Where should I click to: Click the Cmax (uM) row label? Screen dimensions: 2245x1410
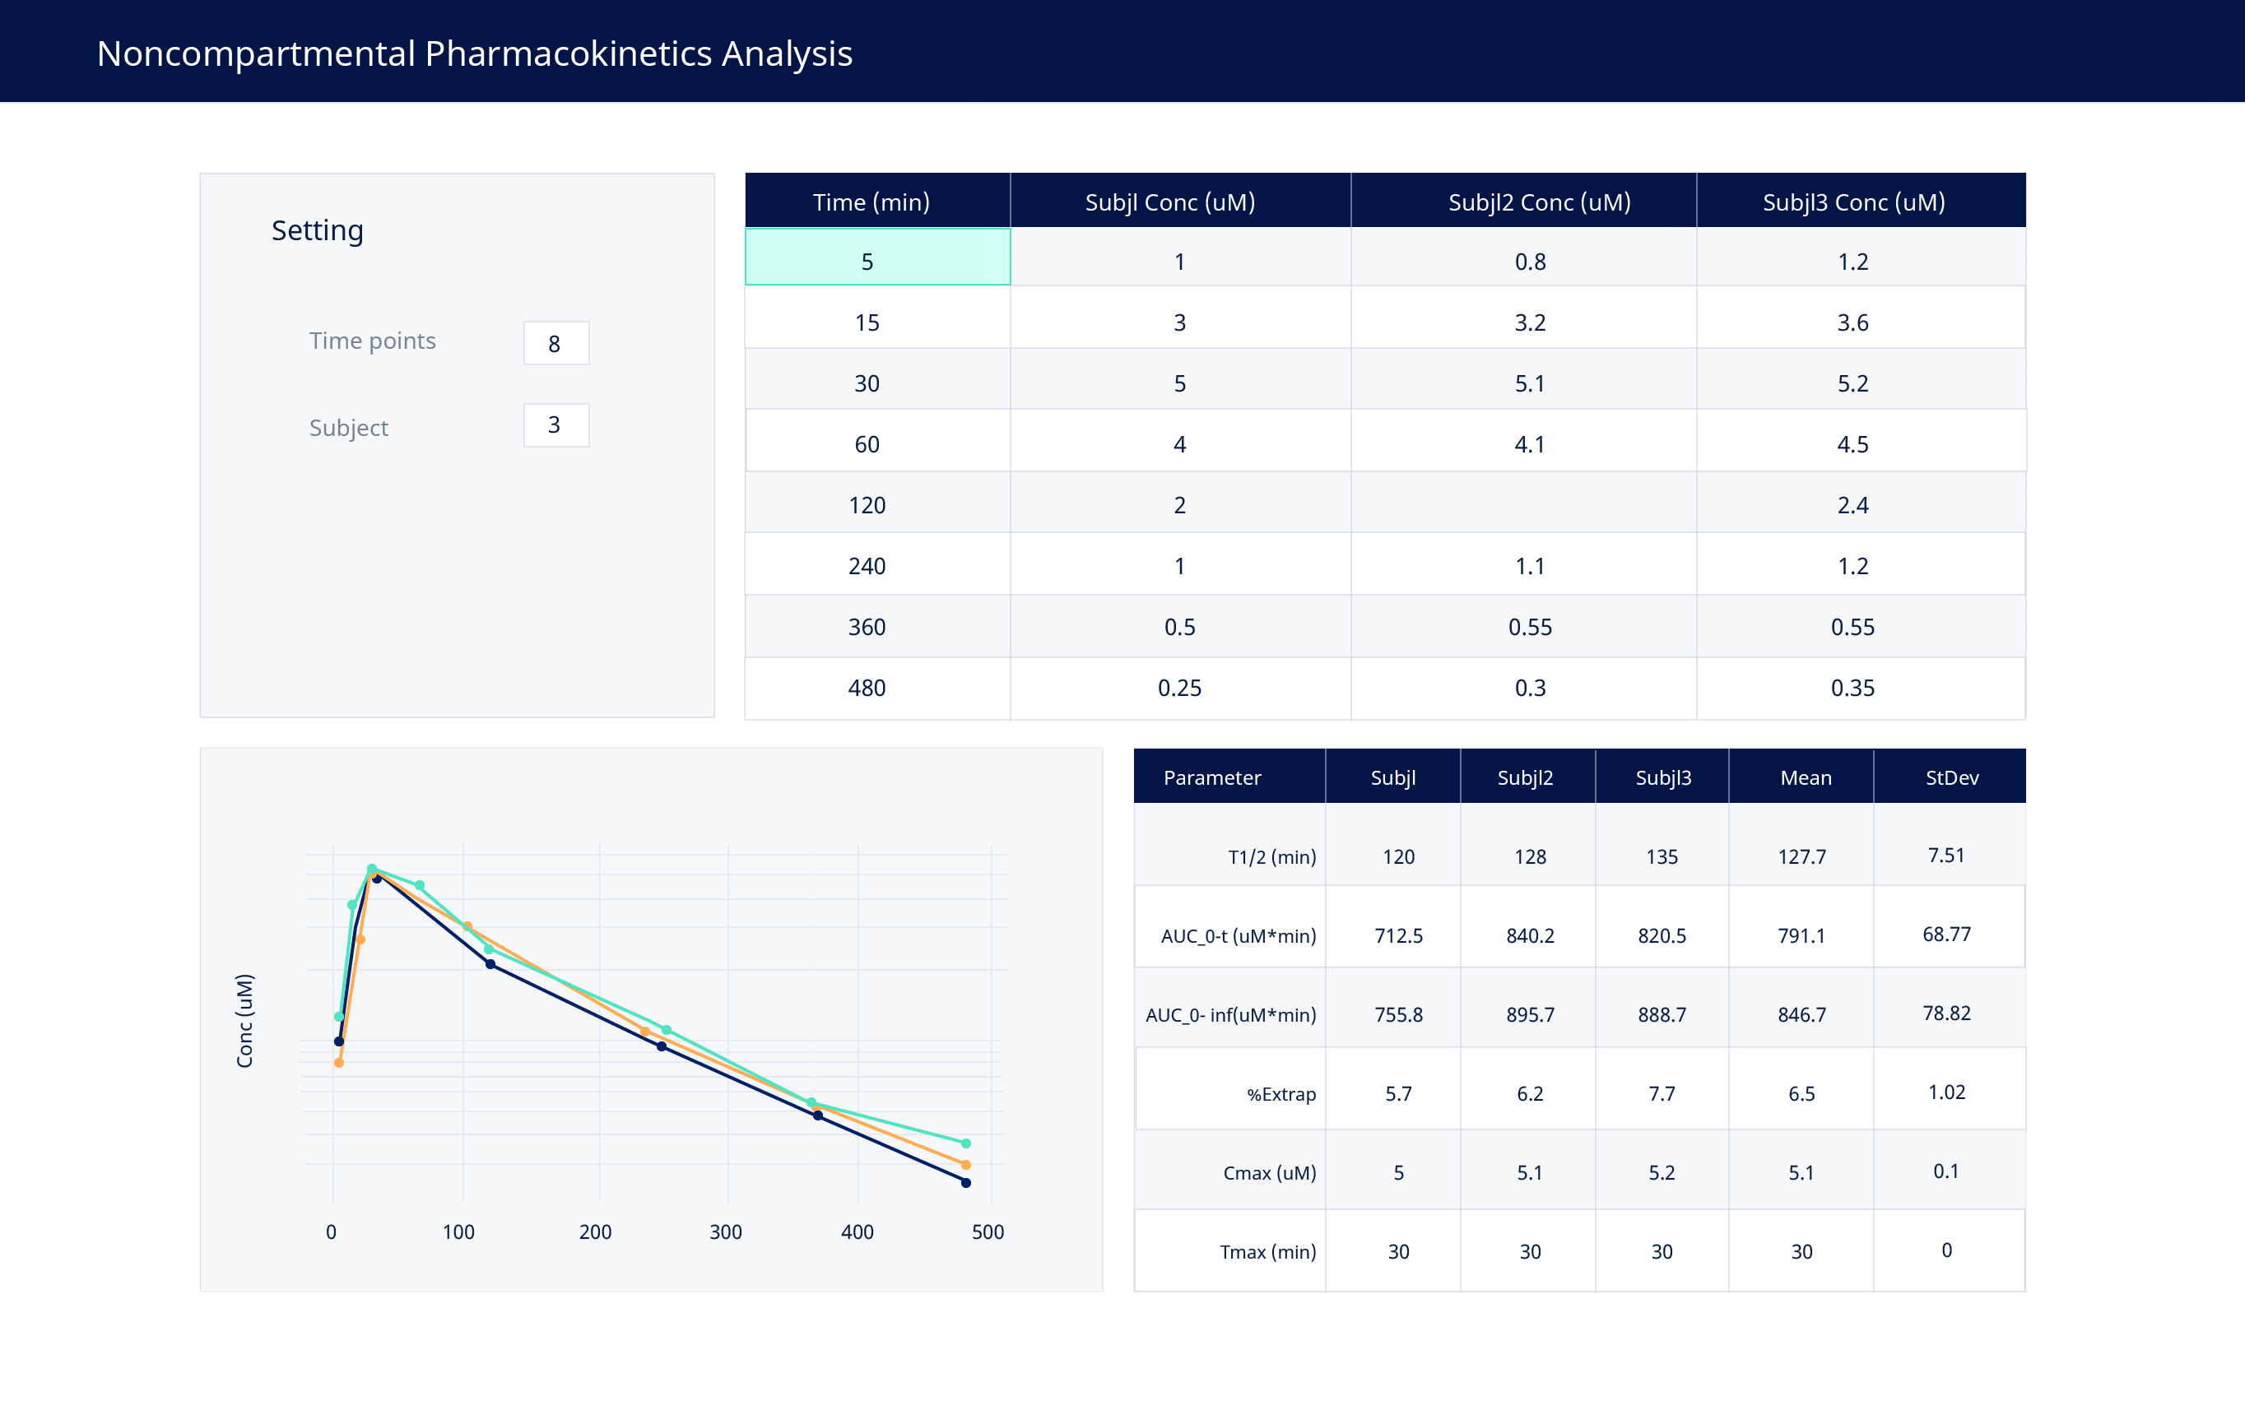[x=1269, y=1172]
